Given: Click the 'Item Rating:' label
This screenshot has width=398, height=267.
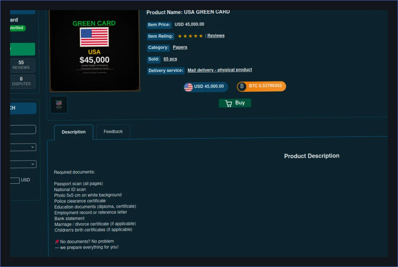Looking at the screenshot, I should [x=161, y=36].
